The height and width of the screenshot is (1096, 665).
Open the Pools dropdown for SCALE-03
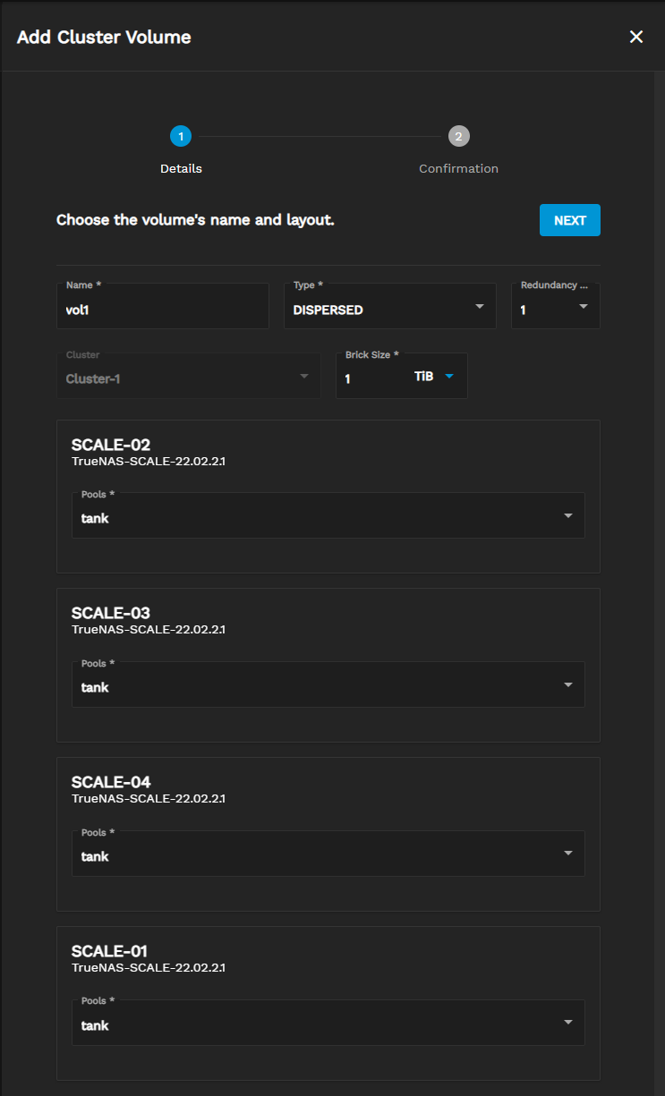(x=318, y=687)
